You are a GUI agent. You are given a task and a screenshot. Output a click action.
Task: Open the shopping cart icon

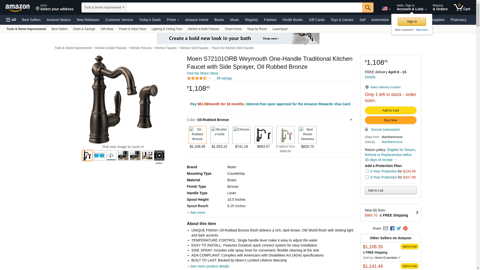click(x=462, y=7)
